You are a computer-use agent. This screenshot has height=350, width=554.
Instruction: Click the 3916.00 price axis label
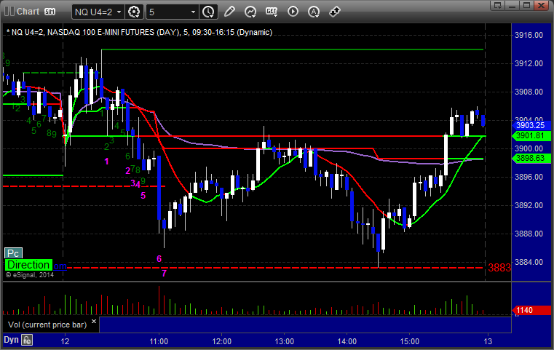529,35
